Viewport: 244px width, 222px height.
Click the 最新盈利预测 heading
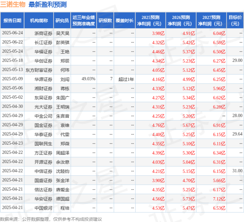pos(48,4)
